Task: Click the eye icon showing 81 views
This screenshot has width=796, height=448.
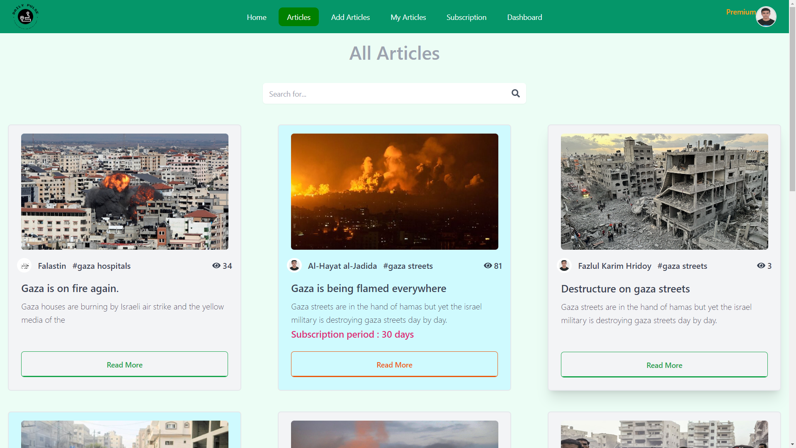Action: tap(488, 266)
